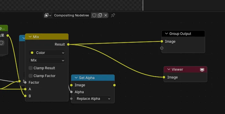Enable the Clamp Result checkbox
Image resolution: width=225 pixels, height=114 pixels.
click(x=30, y=68)
